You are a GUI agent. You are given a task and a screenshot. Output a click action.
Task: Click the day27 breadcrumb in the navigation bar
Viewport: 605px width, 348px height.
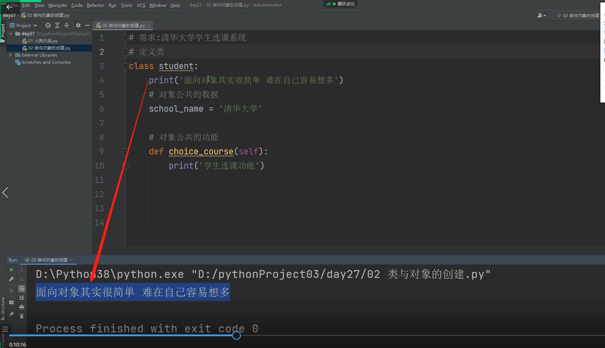[x=9, y=15]
